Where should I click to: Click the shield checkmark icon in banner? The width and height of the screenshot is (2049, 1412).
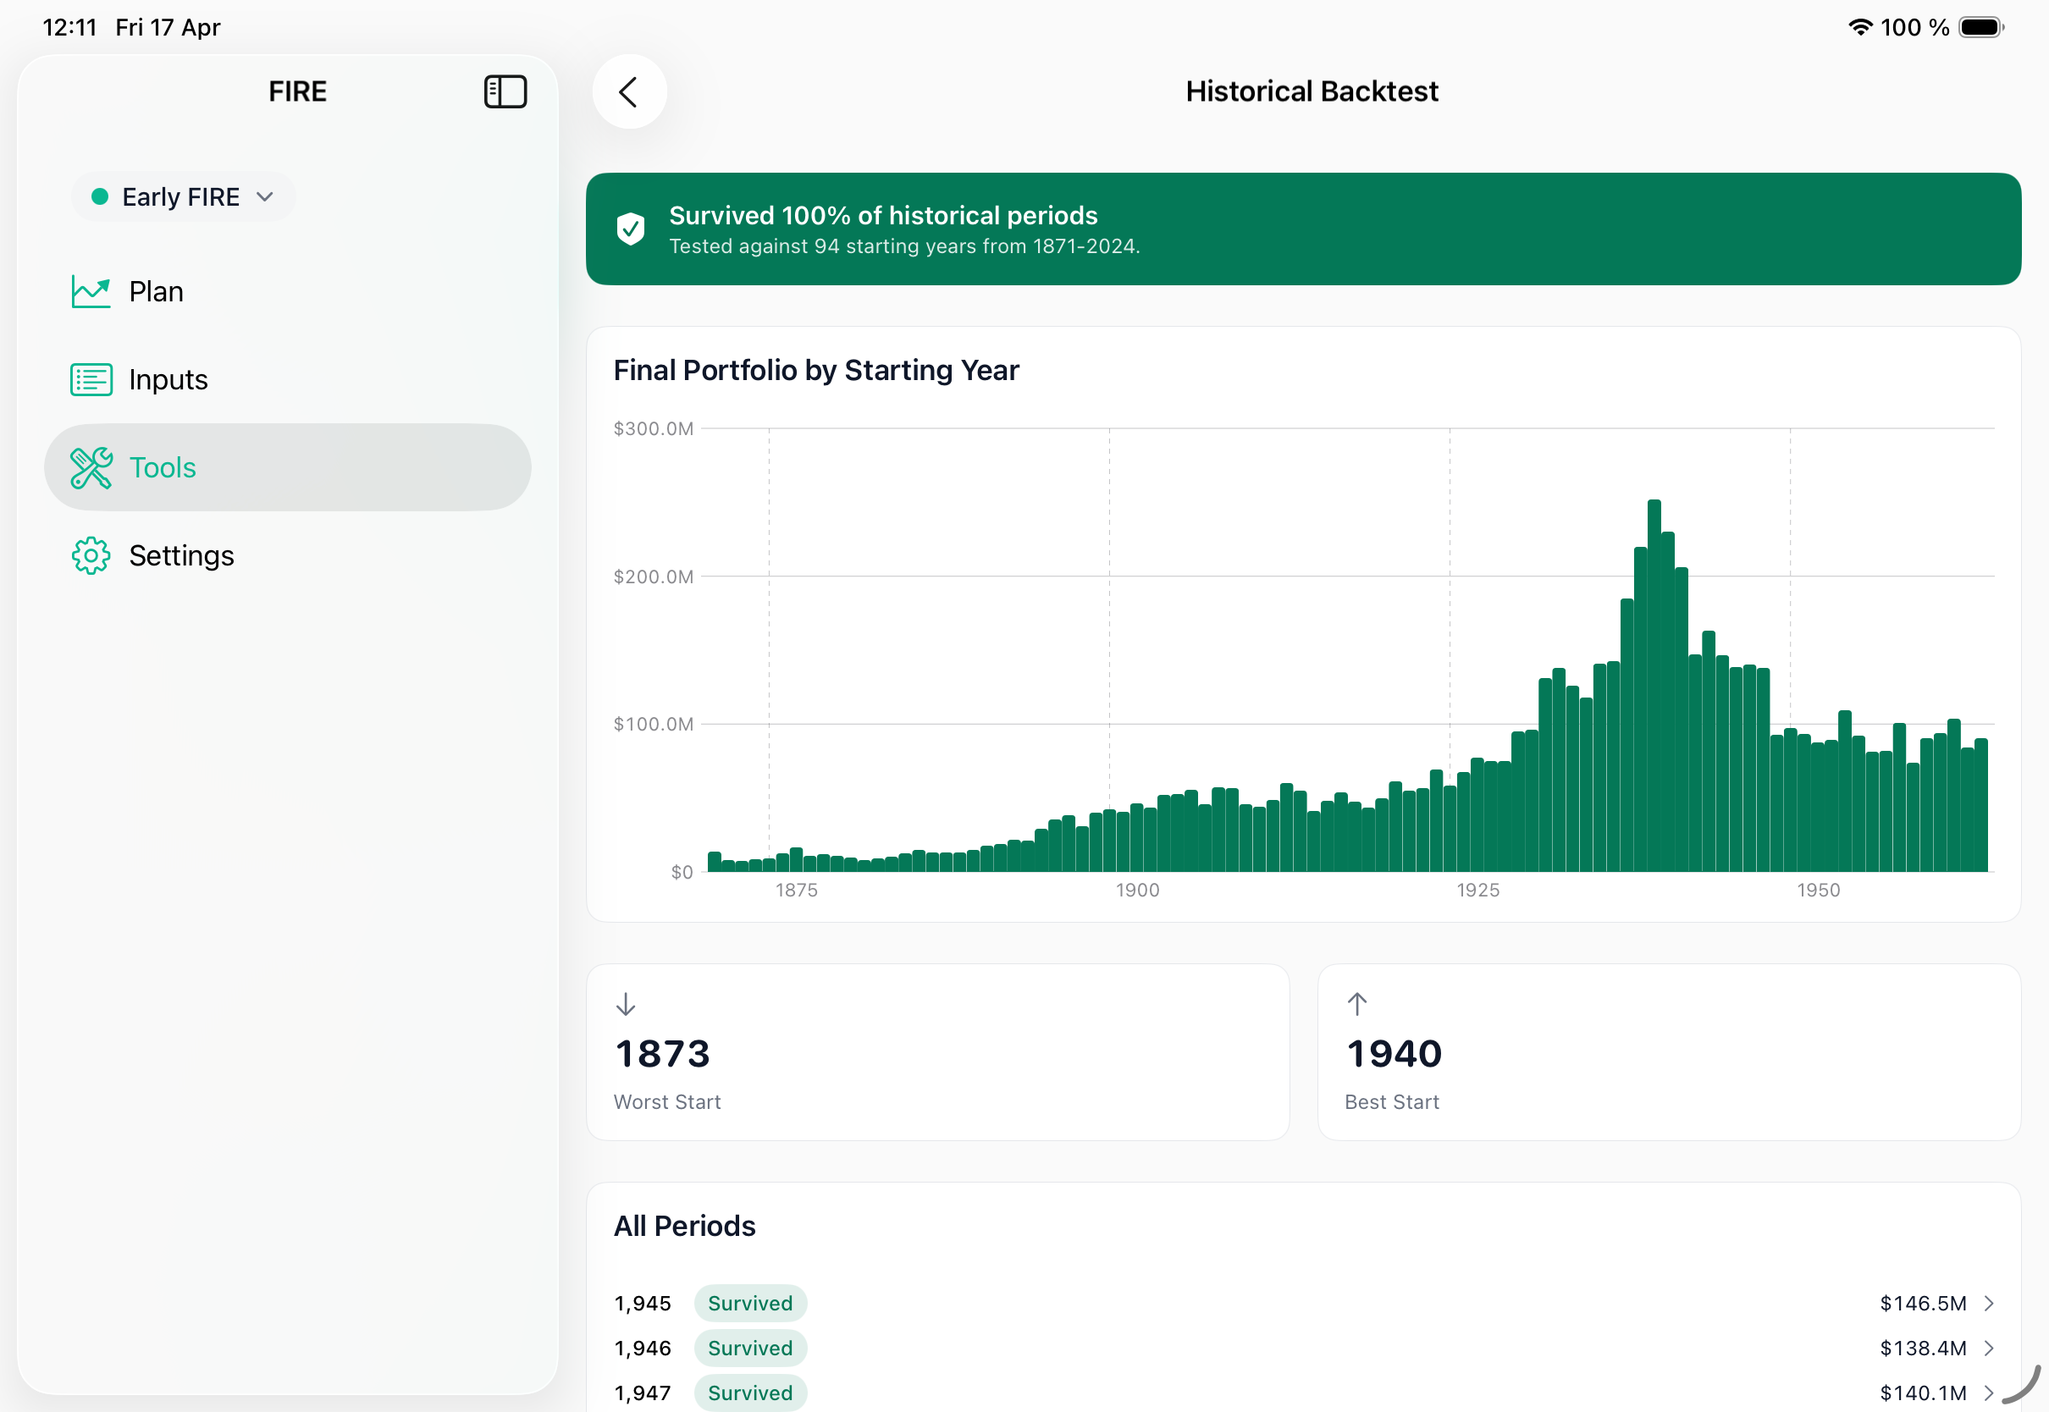pyautogui.click(x=630, y=229)
